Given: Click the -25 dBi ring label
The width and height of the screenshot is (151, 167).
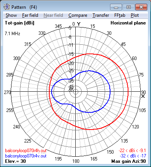Looking at the screenshot, I should pos(71,71).
